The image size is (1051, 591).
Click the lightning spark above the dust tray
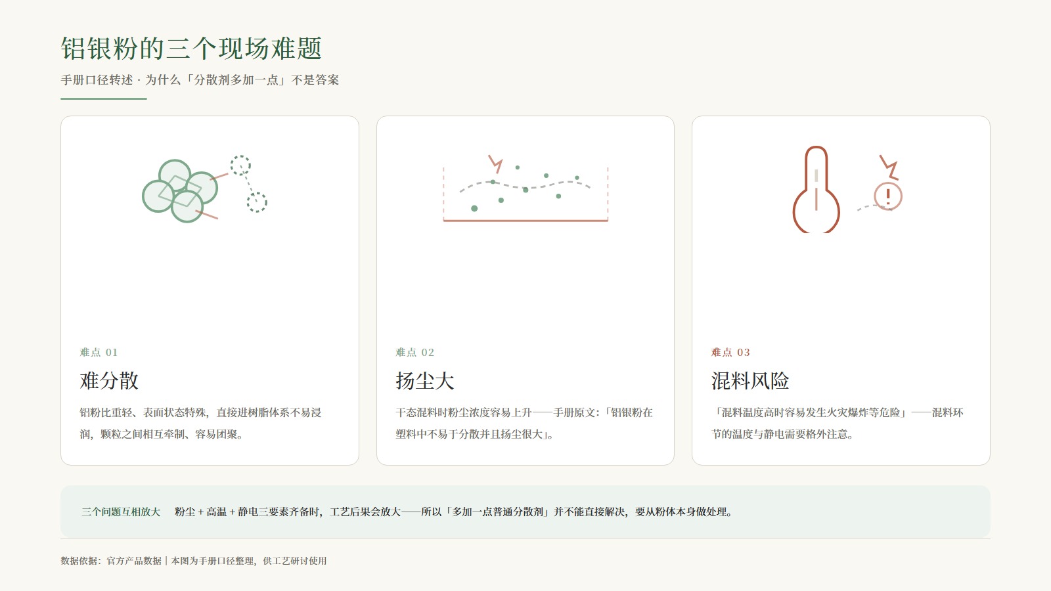496,164
